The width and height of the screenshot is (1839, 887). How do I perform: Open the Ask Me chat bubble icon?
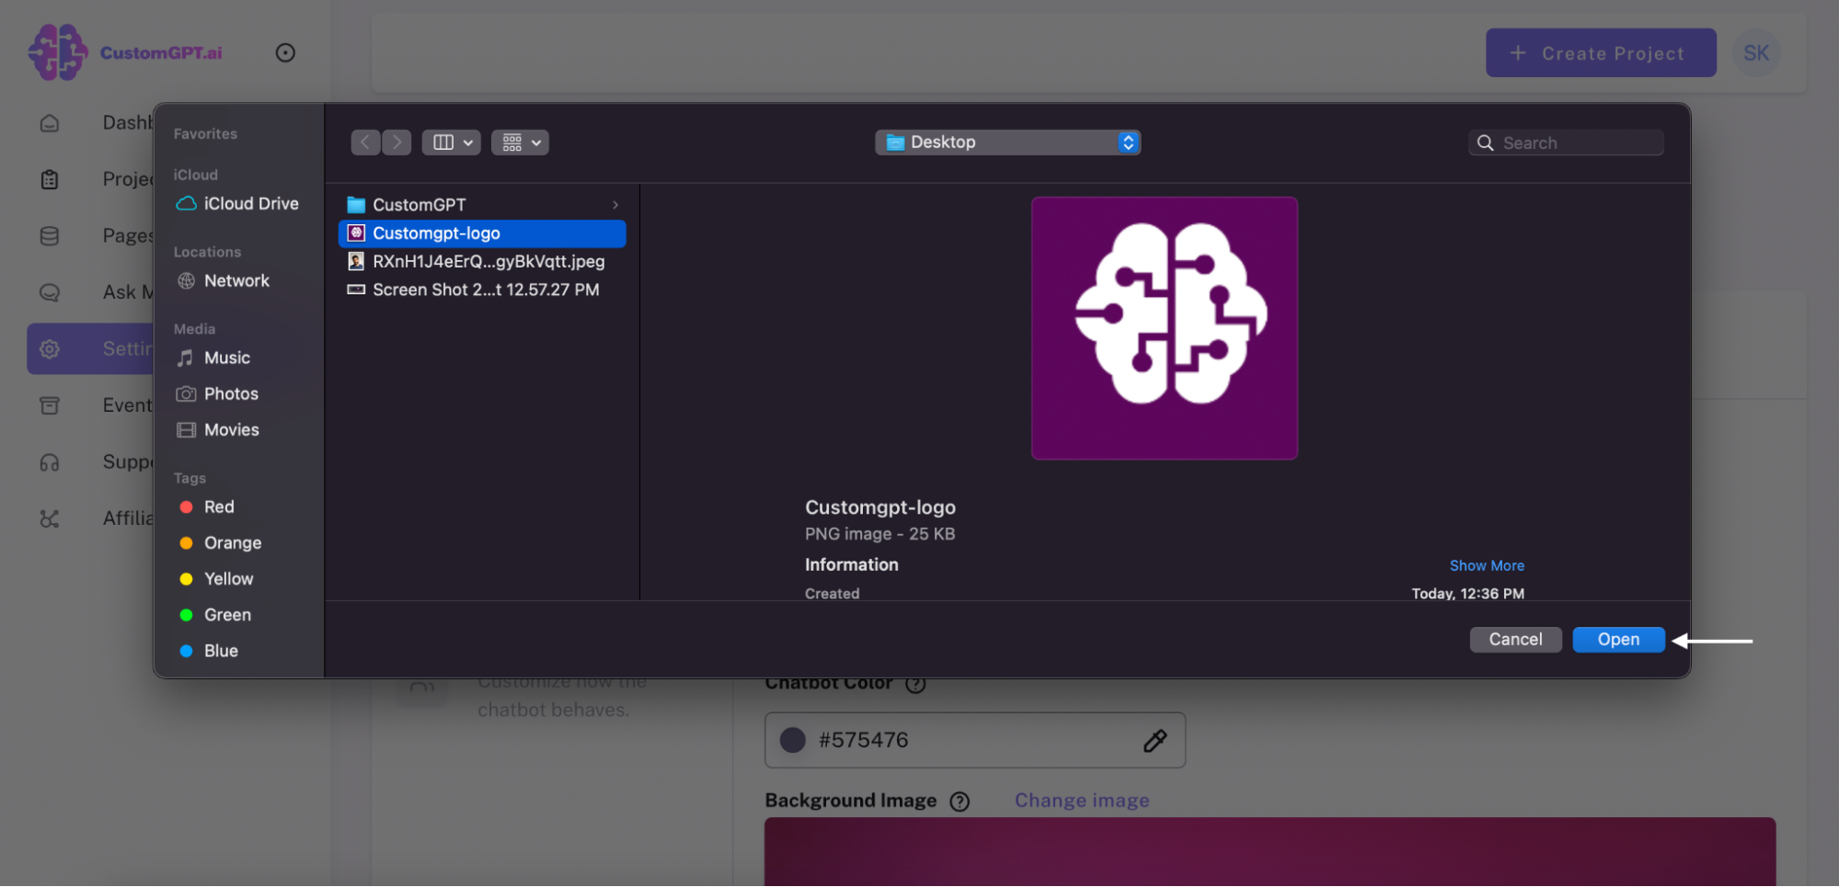[x=50, y=292]
